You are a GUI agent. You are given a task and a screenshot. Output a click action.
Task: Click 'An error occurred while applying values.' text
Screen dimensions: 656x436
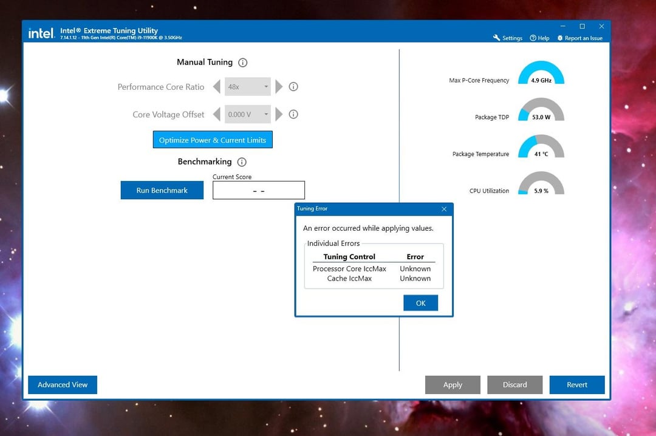(x=368, y=228)
